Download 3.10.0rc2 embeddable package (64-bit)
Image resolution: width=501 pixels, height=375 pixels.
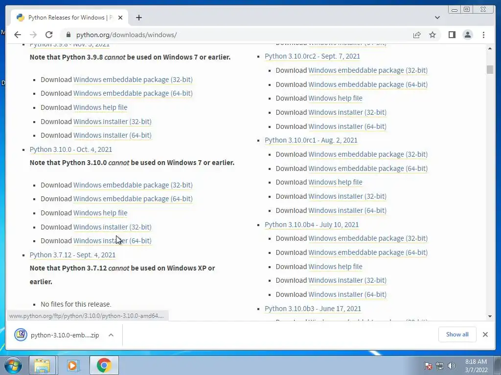[368, 84]
